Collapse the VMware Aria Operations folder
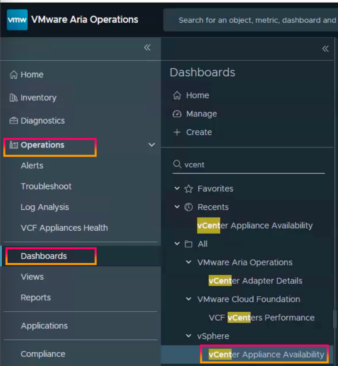The height and width of the screenshot is (366, 338). click(x=188, y=262)
